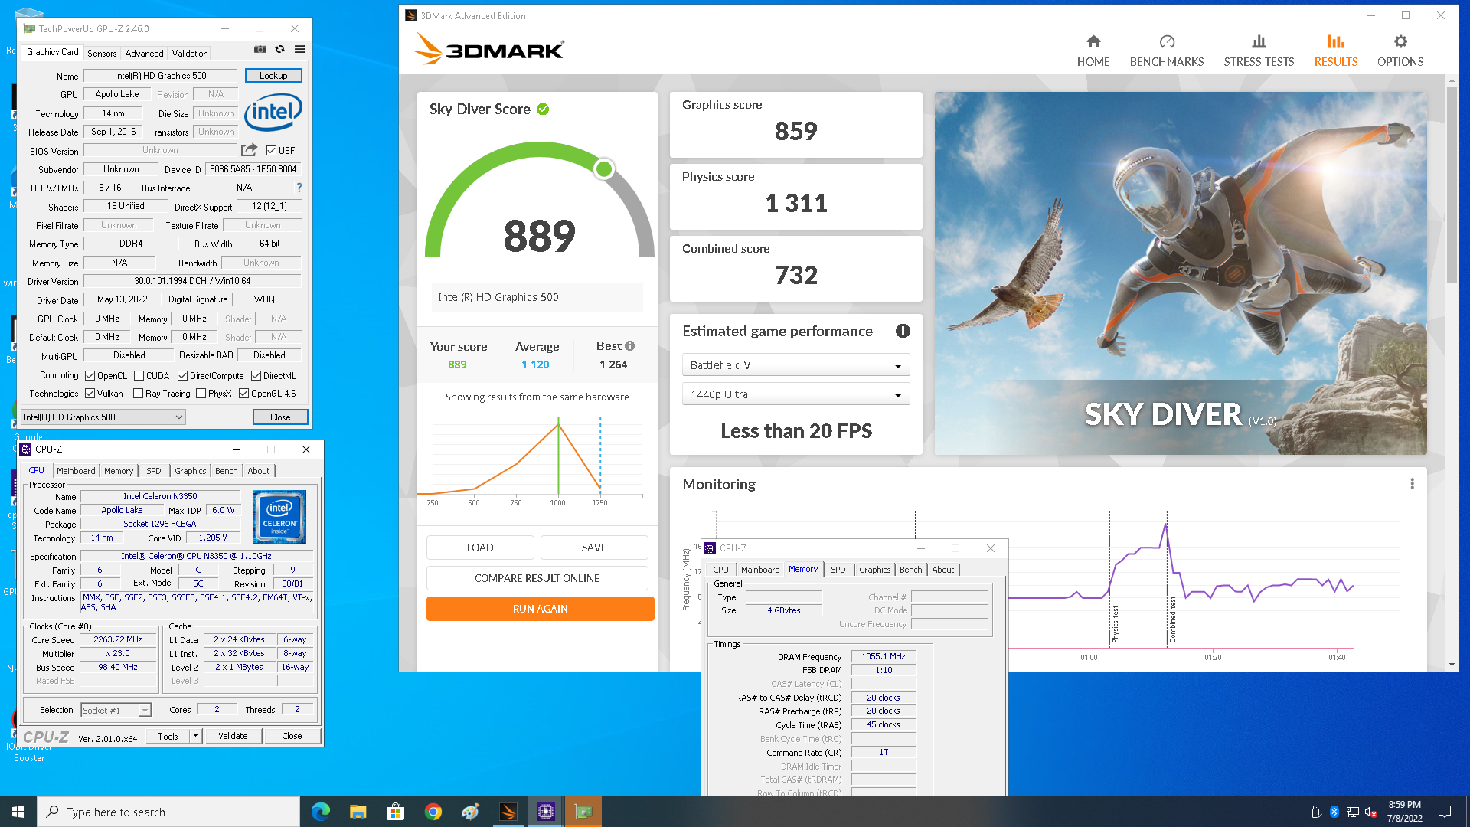Click SAVE in 3DMark results
The width and height of the screenshot is (1470, 827).
point(594,548)
